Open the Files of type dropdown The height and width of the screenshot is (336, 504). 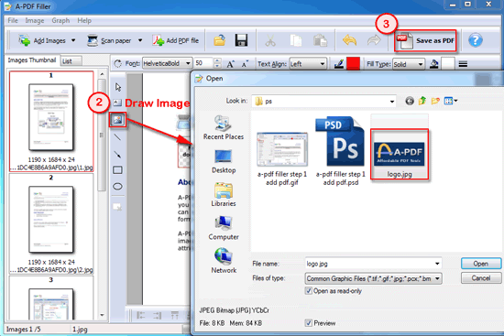373,278
